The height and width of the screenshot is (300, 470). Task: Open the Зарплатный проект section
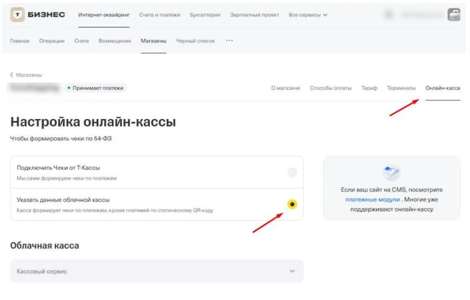pyautogui.click(x=255, y=15)
